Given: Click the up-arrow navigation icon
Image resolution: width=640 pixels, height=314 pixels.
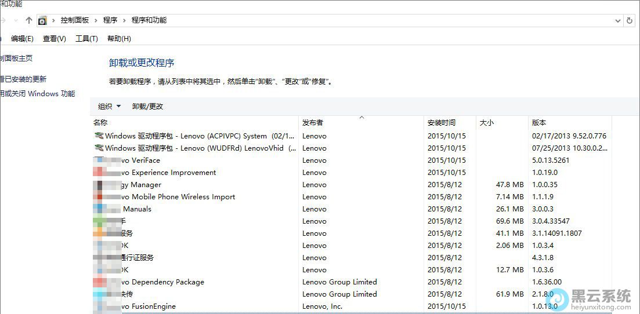Looking at the screenshot, I should point(29,20).
